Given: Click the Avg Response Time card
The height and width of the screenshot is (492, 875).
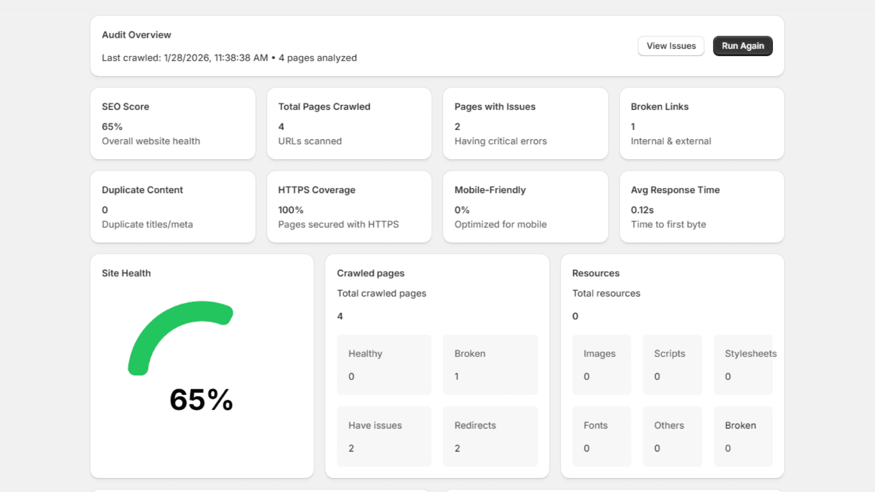Looking at the screenshot, I should (702, 207).
